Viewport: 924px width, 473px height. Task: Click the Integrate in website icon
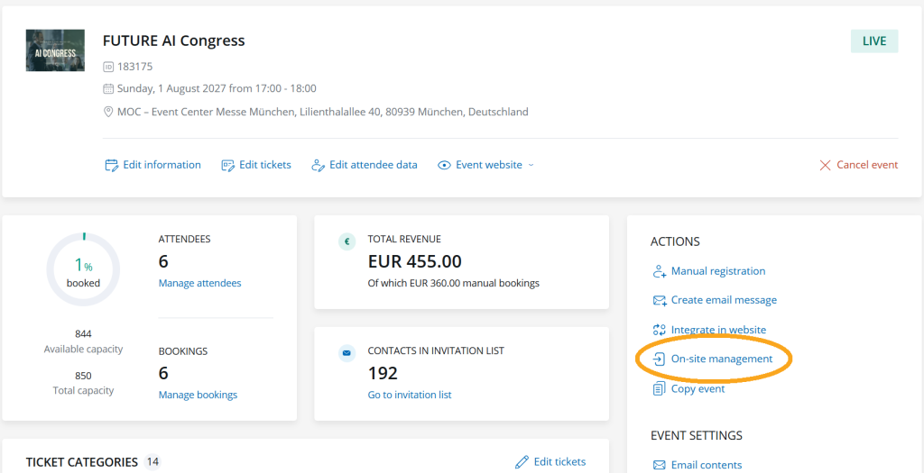(659, 330)
